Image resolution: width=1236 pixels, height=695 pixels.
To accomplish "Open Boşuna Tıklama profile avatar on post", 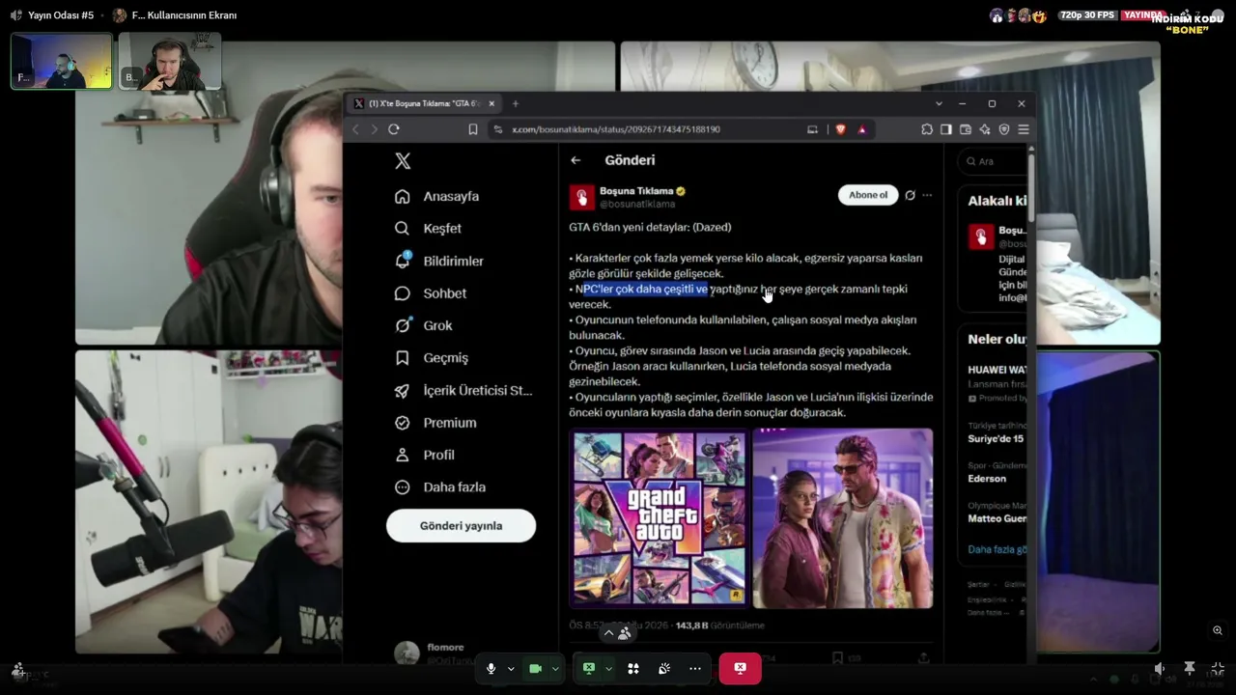I will (581, 197).
